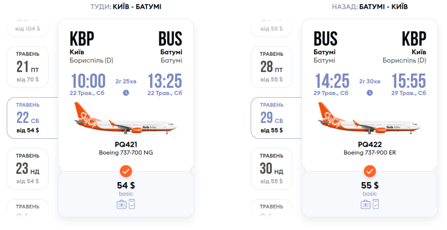The width and height of the screenshot is (447, 230).
Task: Select outbound date 23 Травень, Sunday
Action: tap(28, 168)
